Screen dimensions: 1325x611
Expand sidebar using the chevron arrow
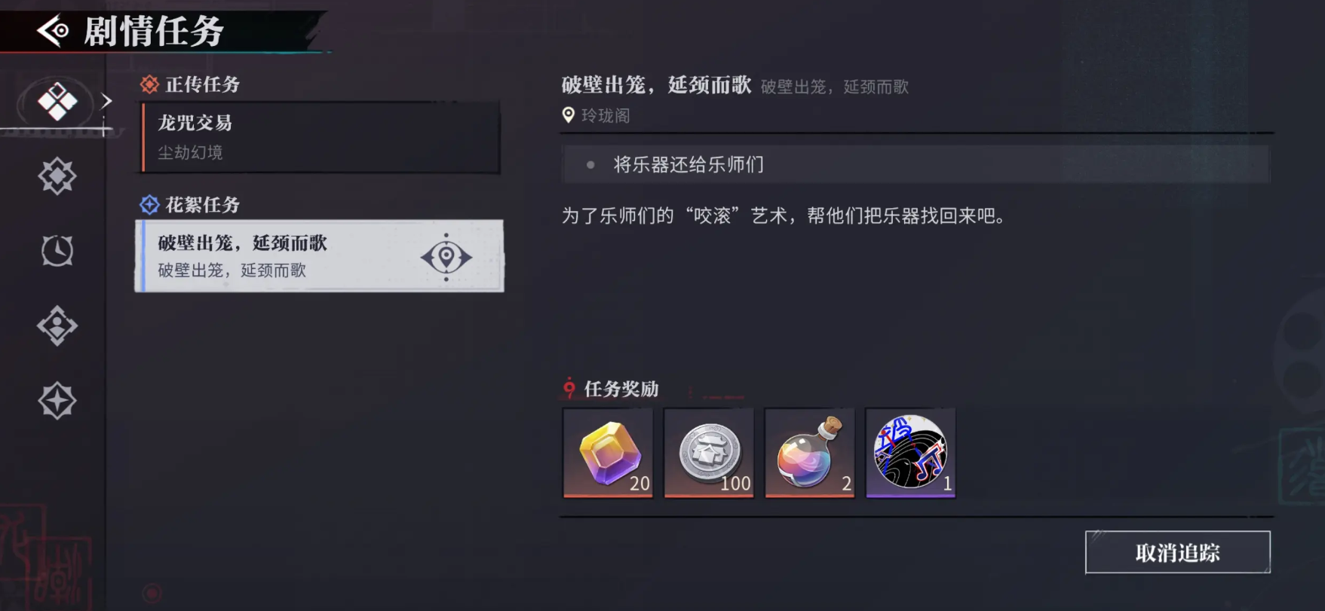click(106, 100)
